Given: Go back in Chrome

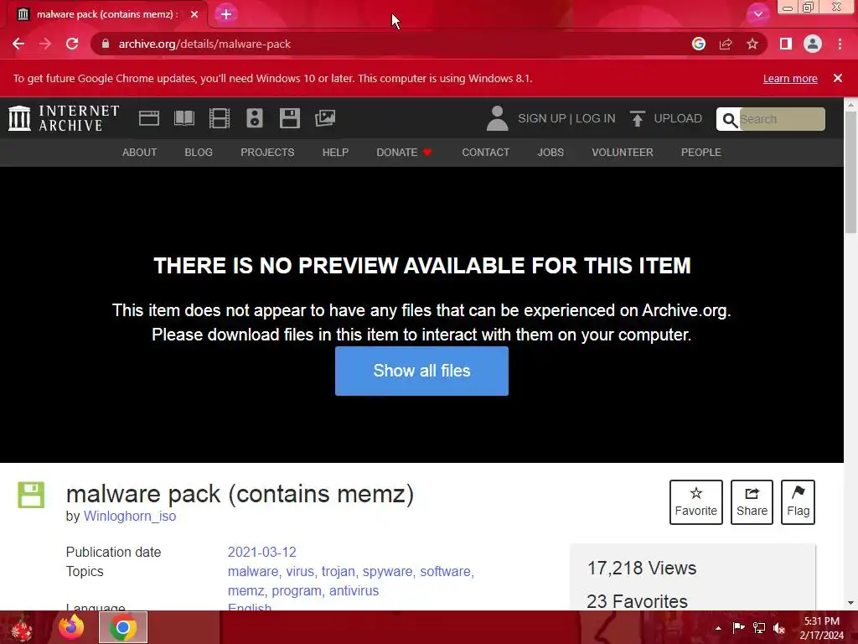Looking at the screenshot, I should [x=18, y=44].
